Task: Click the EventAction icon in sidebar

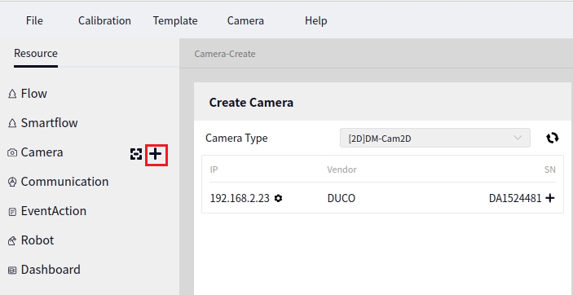Action: tap(12, 211)
